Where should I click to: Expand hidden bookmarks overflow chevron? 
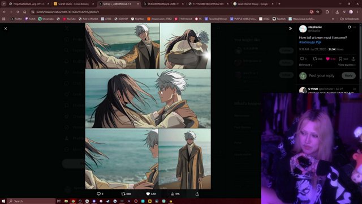(x=333, y=19)
